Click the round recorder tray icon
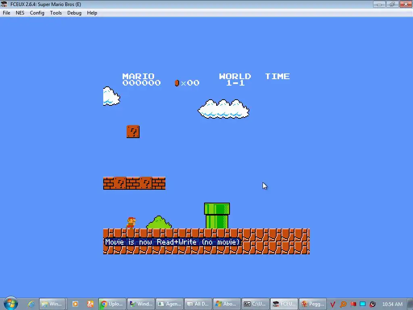This screenshot has height=310, width=413. (x=372, y=304)
